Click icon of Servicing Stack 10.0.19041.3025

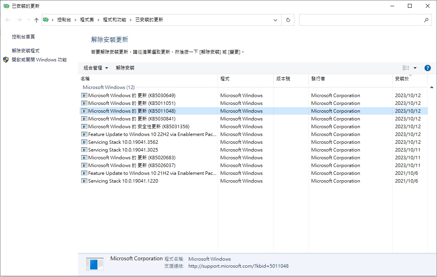pos(84,150)
